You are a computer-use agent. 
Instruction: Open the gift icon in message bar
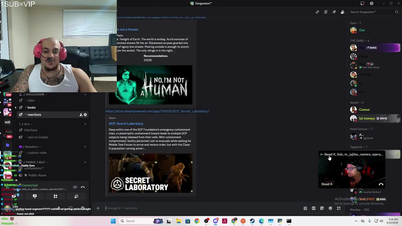(305, 208)
